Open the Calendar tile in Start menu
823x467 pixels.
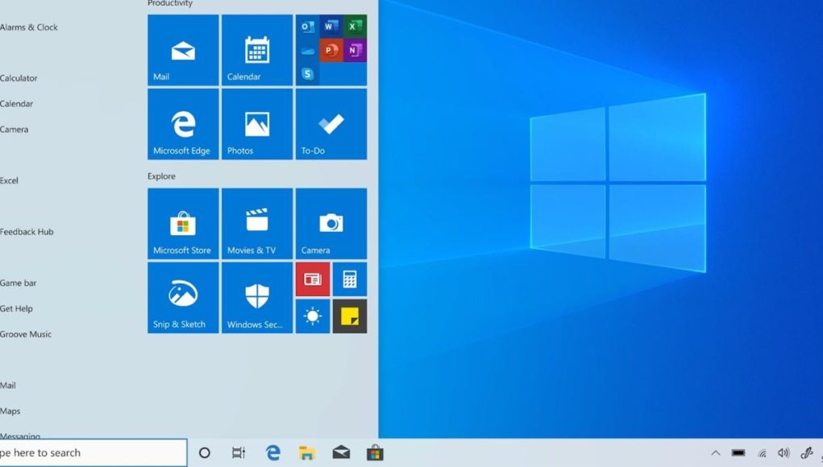pyautogui.click(x=256, y=50)
